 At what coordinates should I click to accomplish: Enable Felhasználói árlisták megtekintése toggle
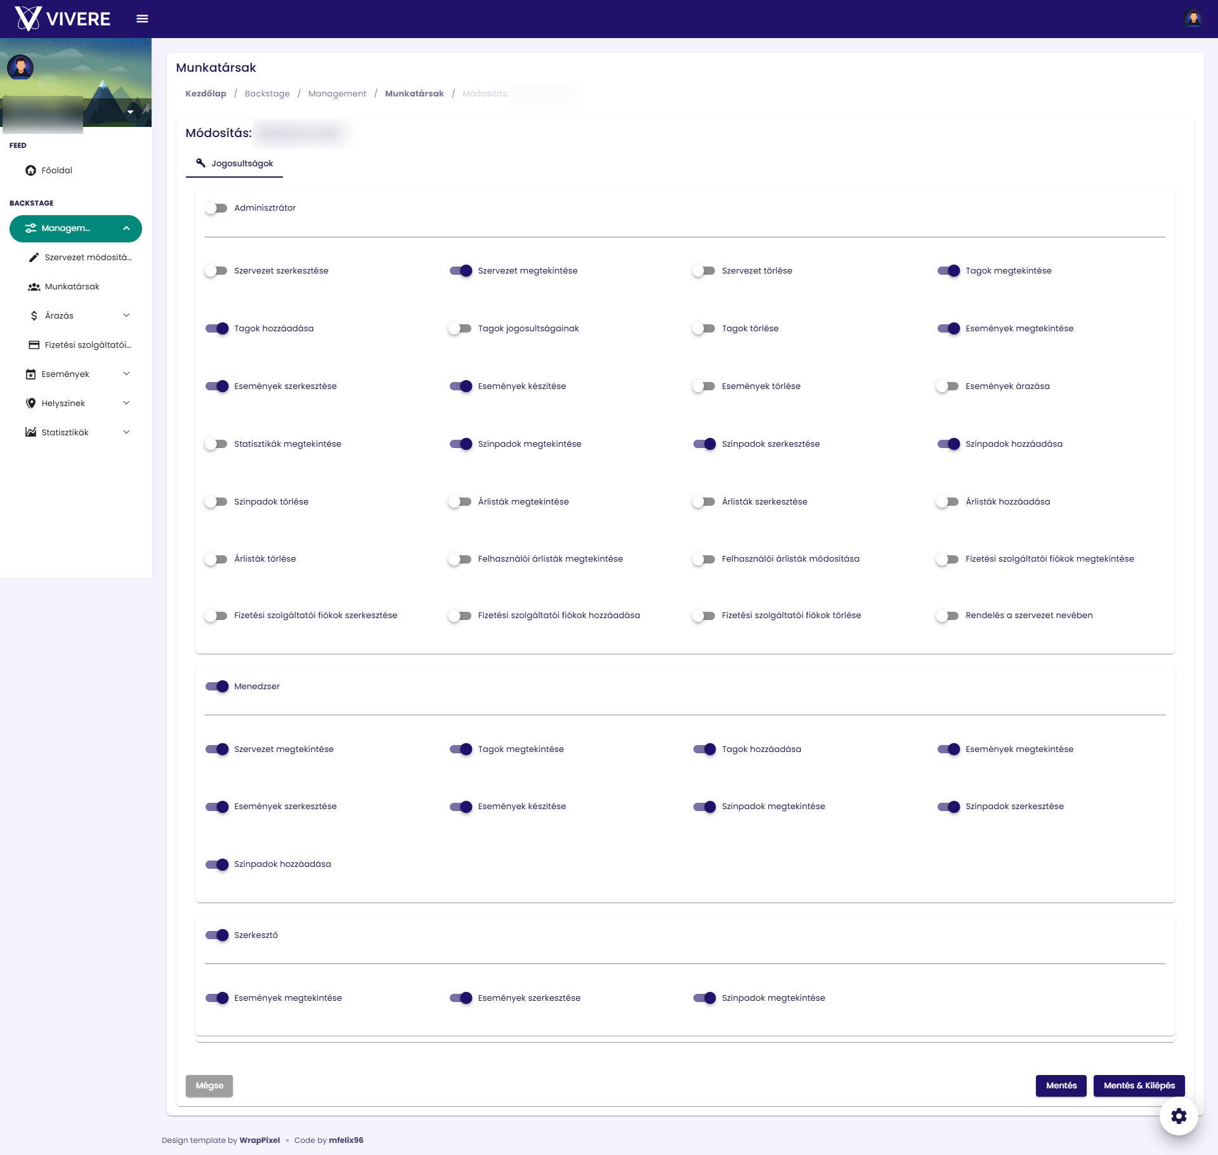(460, 560)
